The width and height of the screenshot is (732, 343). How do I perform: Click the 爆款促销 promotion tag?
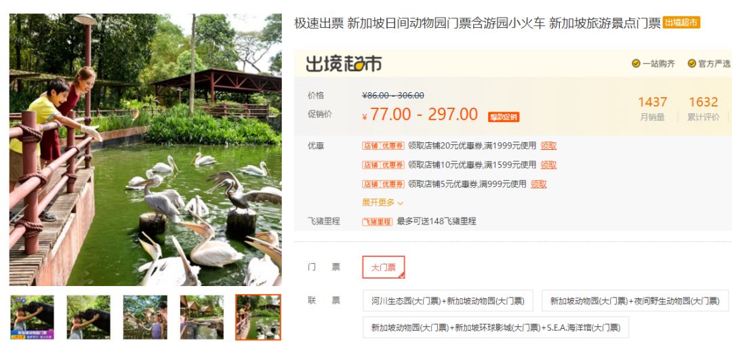point(504,117)
